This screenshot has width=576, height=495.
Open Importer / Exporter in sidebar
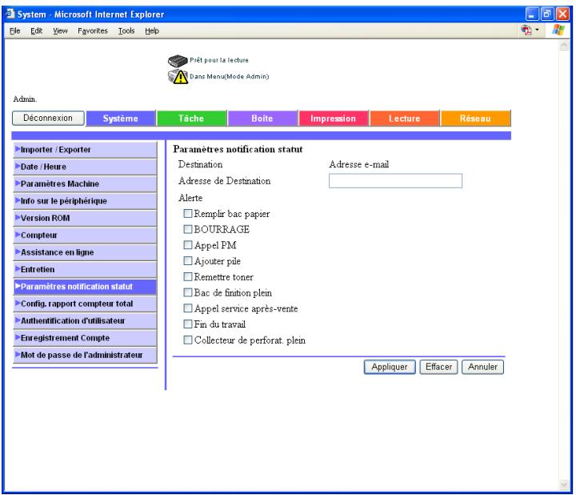click(x=85, y=150)
